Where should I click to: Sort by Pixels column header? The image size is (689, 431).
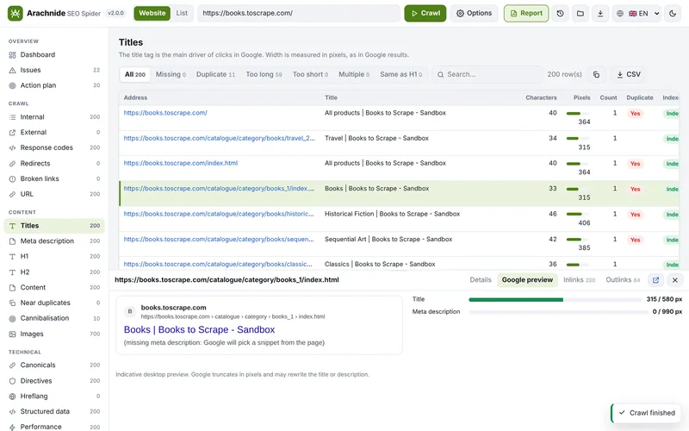click(x=582, y=97)
